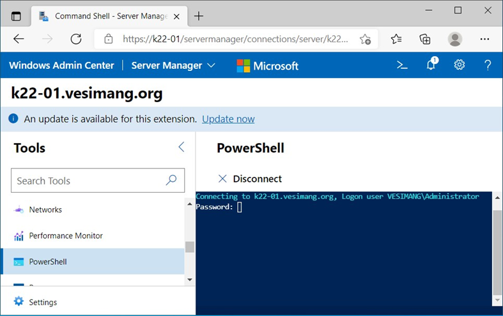This screenshot has height=316, width=503.
Task: Open PowerShell console icon in header
Action: click(x=402, y=65)
